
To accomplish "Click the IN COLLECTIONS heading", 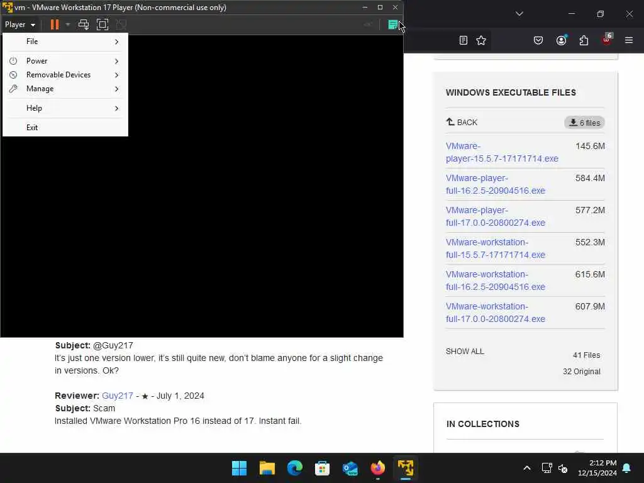I will 483,424.
